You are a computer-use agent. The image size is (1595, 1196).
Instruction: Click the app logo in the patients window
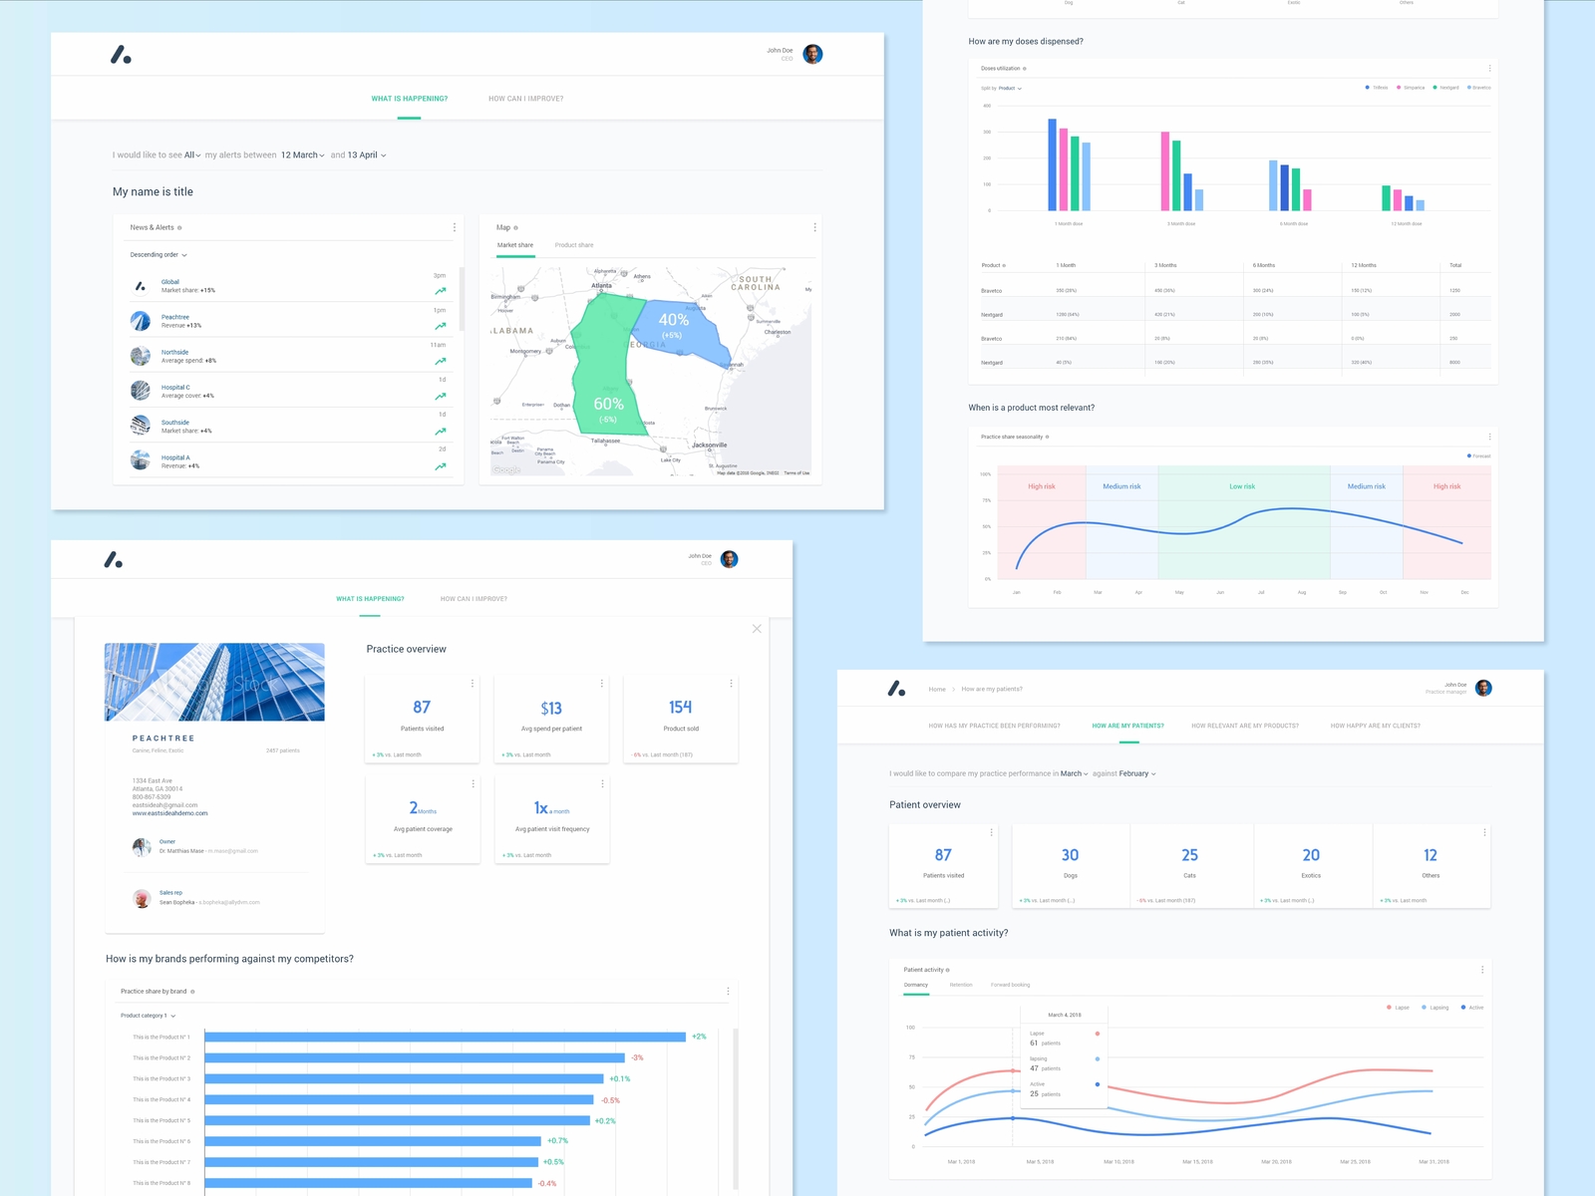point(897,689)
